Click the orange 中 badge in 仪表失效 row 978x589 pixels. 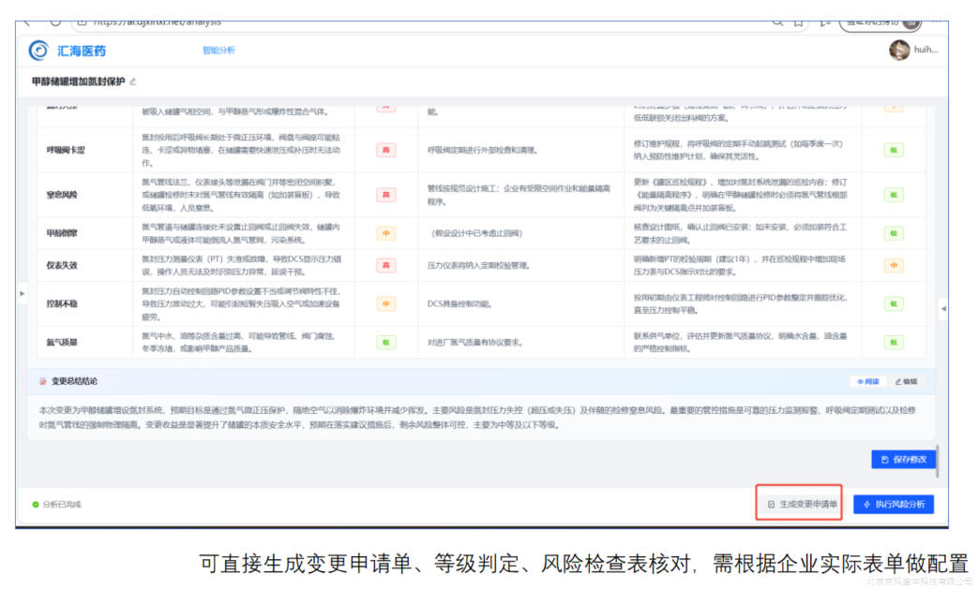894,265
